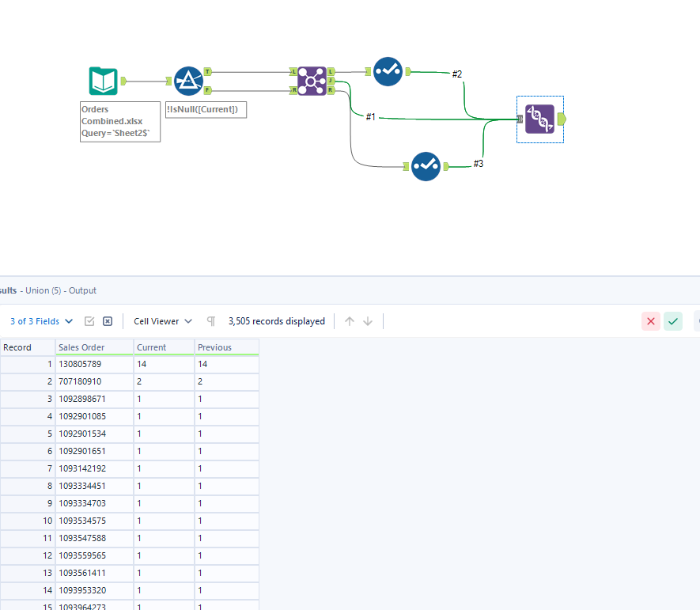
Task: Select the #1 connection label
Action: coord(370,117)
